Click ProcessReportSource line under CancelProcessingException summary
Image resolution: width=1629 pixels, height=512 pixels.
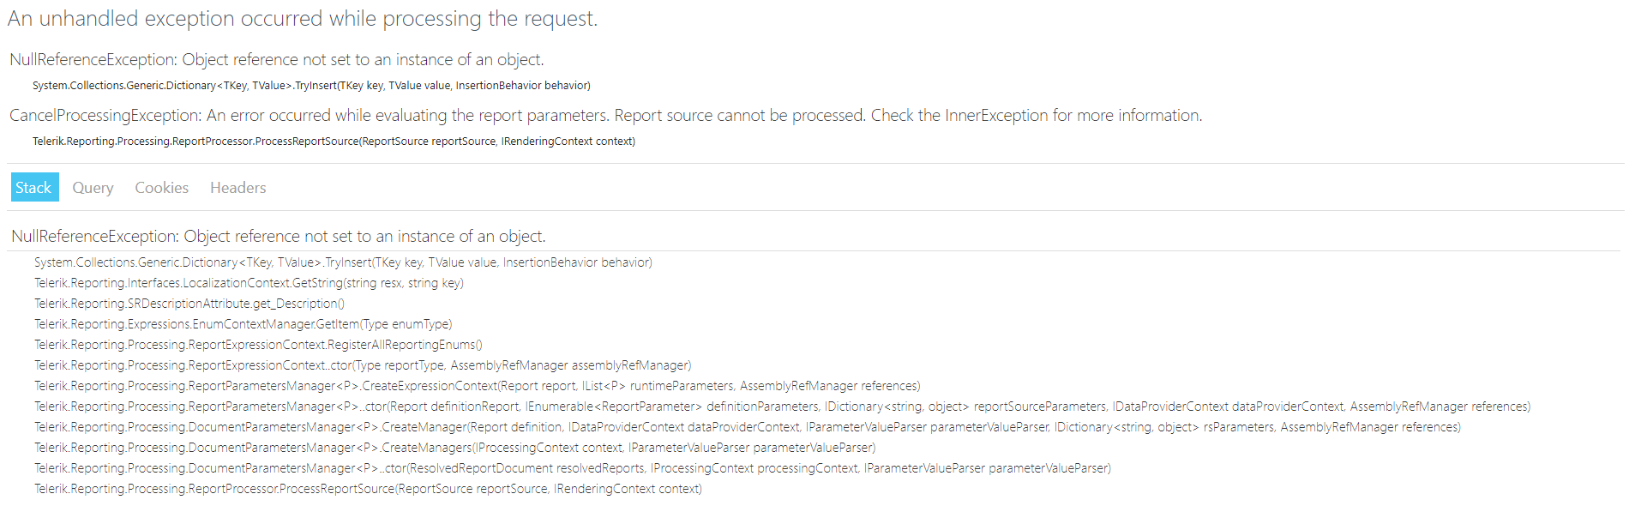coord(334,142)
